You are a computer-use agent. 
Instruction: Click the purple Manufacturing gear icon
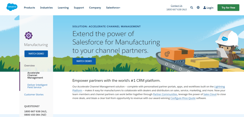[x=28, y=35]
